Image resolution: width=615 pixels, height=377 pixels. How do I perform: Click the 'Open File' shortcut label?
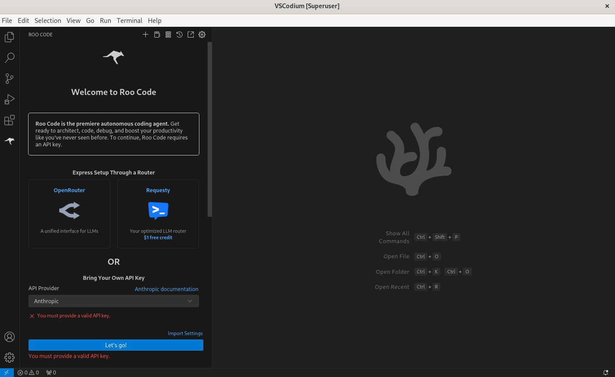click(396, 256)
